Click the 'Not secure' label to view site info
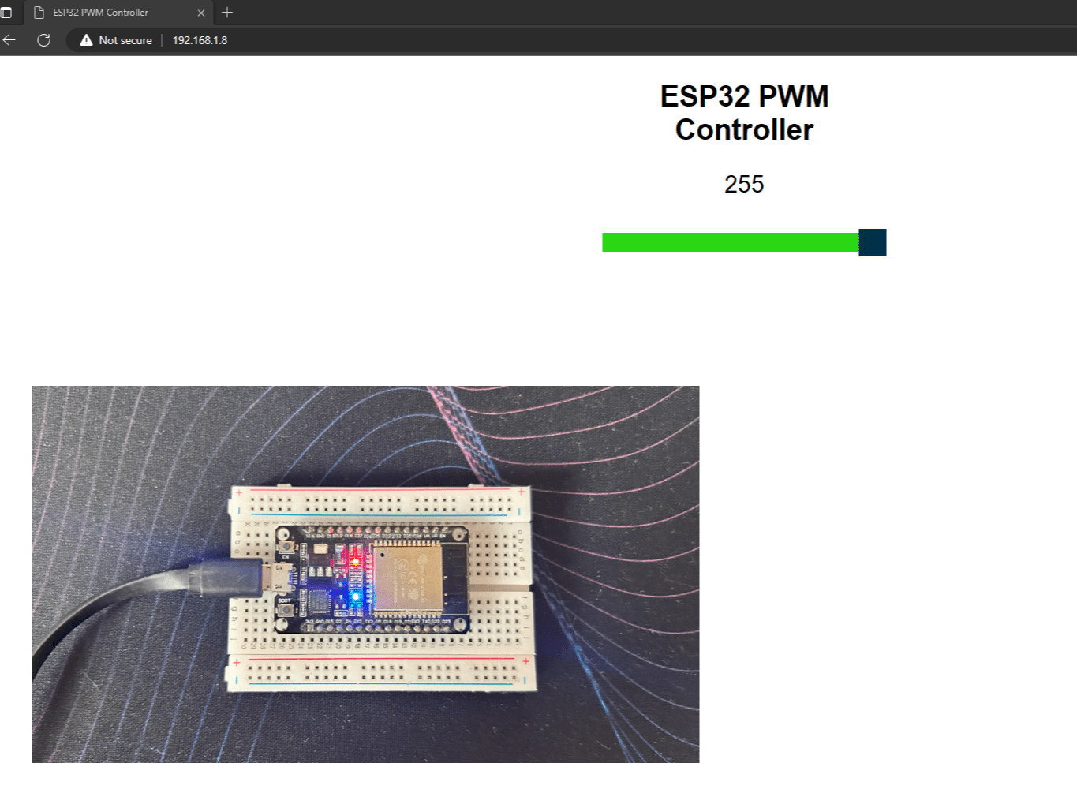 coord(124,40)
